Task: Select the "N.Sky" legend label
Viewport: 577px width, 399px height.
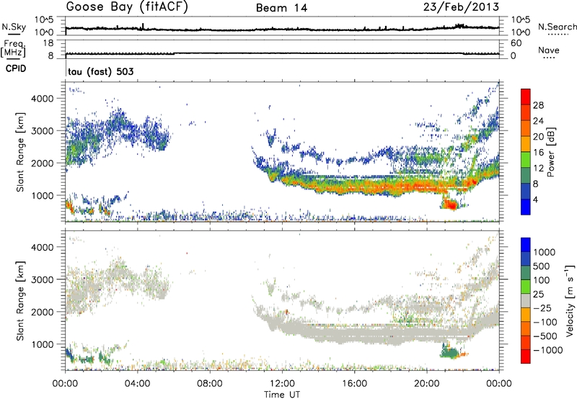Action: [x=14, y=27]
